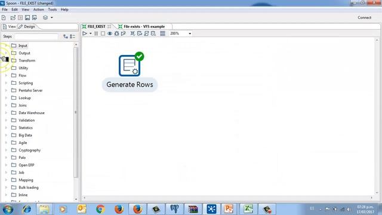
Task: Open the run options dropdown arrow
Action: (90, 33)
